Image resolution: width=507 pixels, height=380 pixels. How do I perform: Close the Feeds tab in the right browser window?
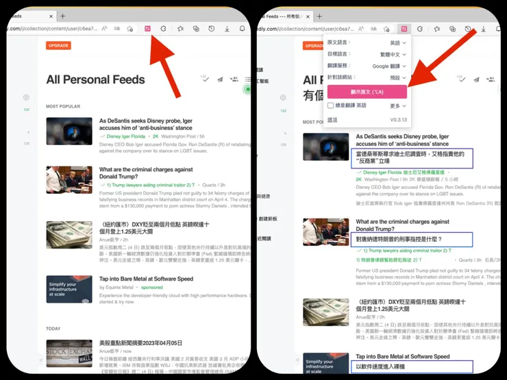point(308,16)
